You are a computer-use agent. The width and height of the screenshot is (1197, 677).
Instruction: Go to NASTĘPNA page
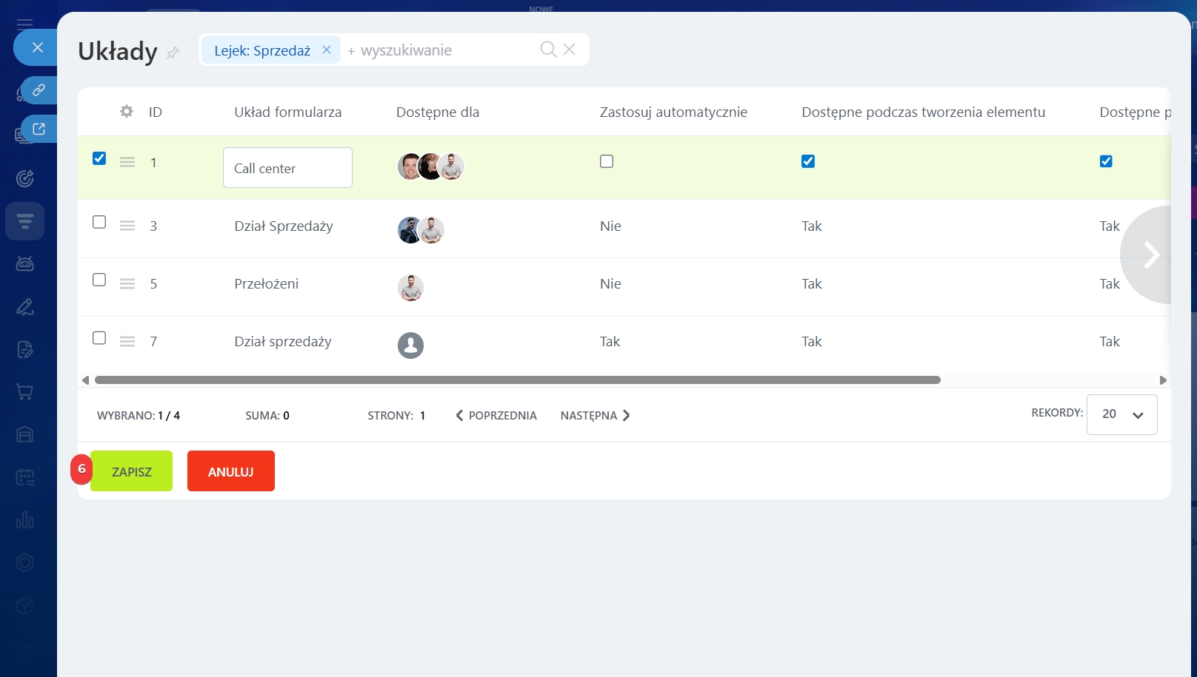pyautogui.click(x=595, y=416)
